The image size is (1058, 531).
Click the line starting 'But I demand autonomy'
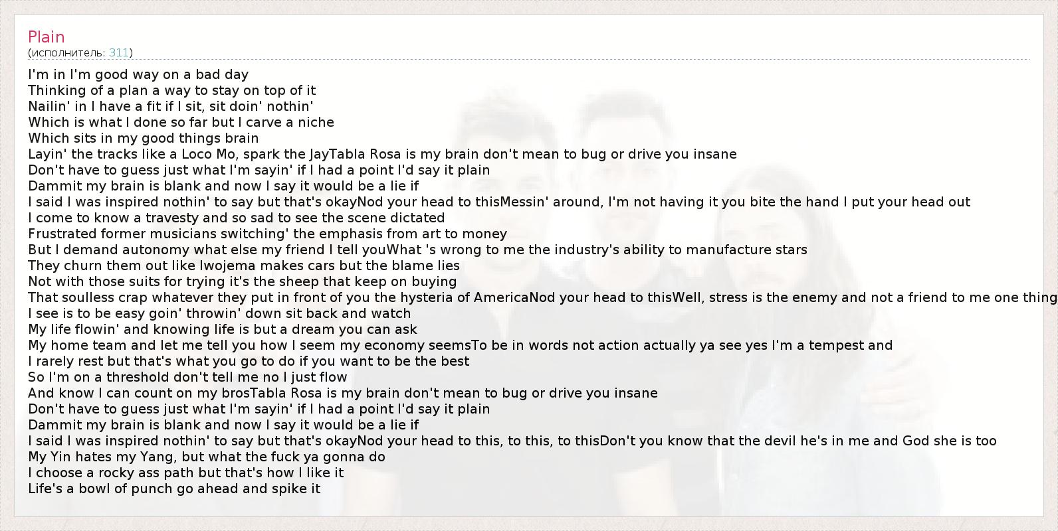pos(417,250)
